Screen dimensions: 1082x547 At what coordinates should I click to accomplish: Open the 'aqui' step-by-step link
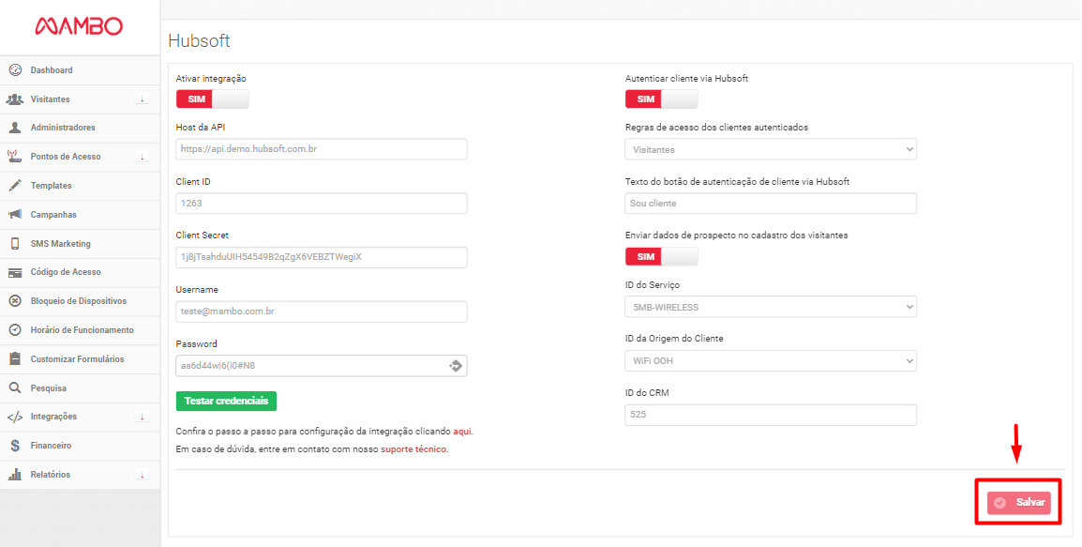(462, 432)
